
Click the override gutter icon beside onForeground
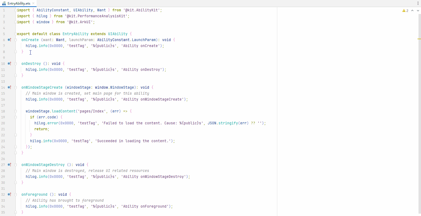pos(9,194)
